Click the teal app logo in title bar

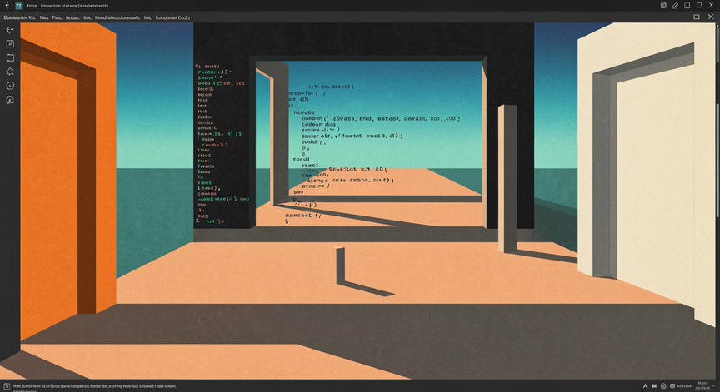coord(19,6)
